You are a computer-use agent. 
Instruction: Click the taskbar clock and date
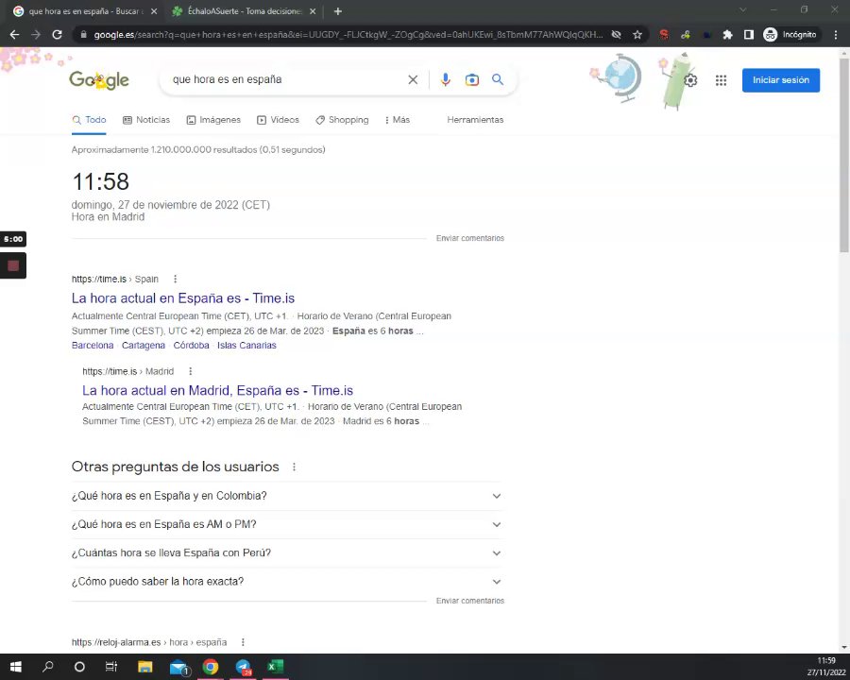tap(826, 667)
